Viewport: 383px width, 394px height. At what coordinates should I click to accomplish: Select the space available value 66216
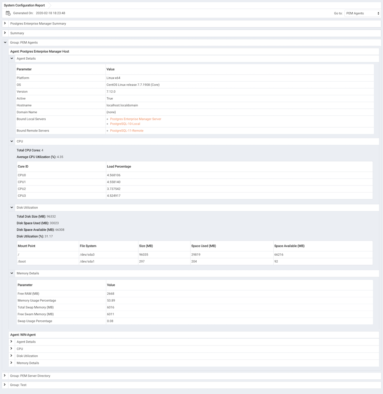tap(279, 255)
